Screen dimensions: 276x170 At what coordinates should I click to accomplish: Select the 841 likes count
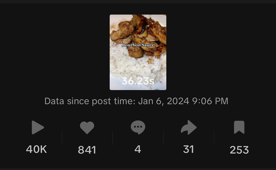click(87, 150)
